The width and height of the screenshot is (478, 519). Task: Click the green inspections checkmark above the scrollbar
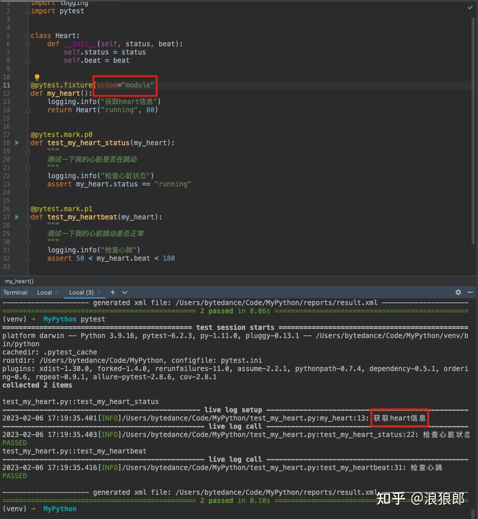pos(469,7)
